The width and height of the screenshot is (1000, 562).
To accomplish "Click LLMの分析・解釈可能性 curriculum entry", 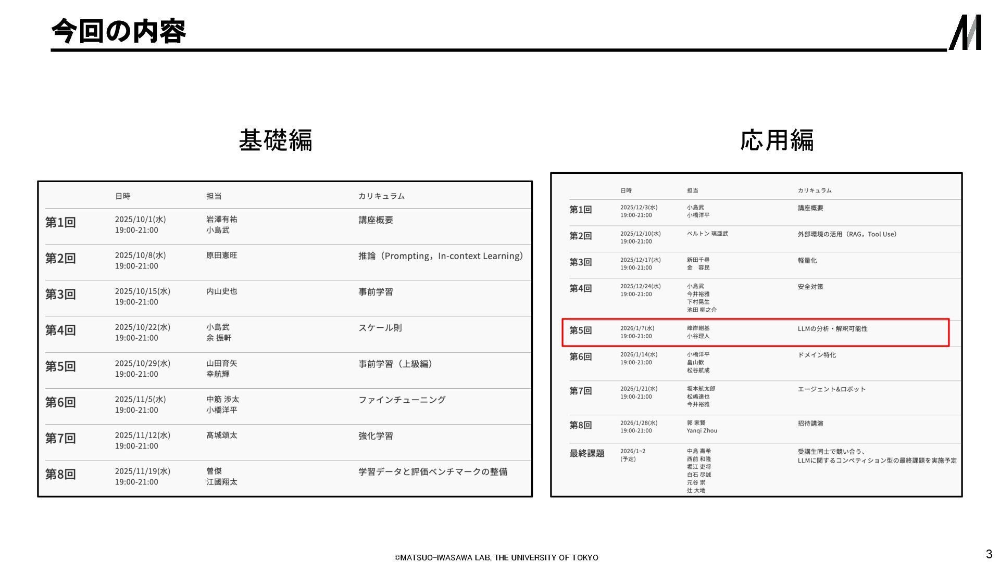I will [832, 329].
